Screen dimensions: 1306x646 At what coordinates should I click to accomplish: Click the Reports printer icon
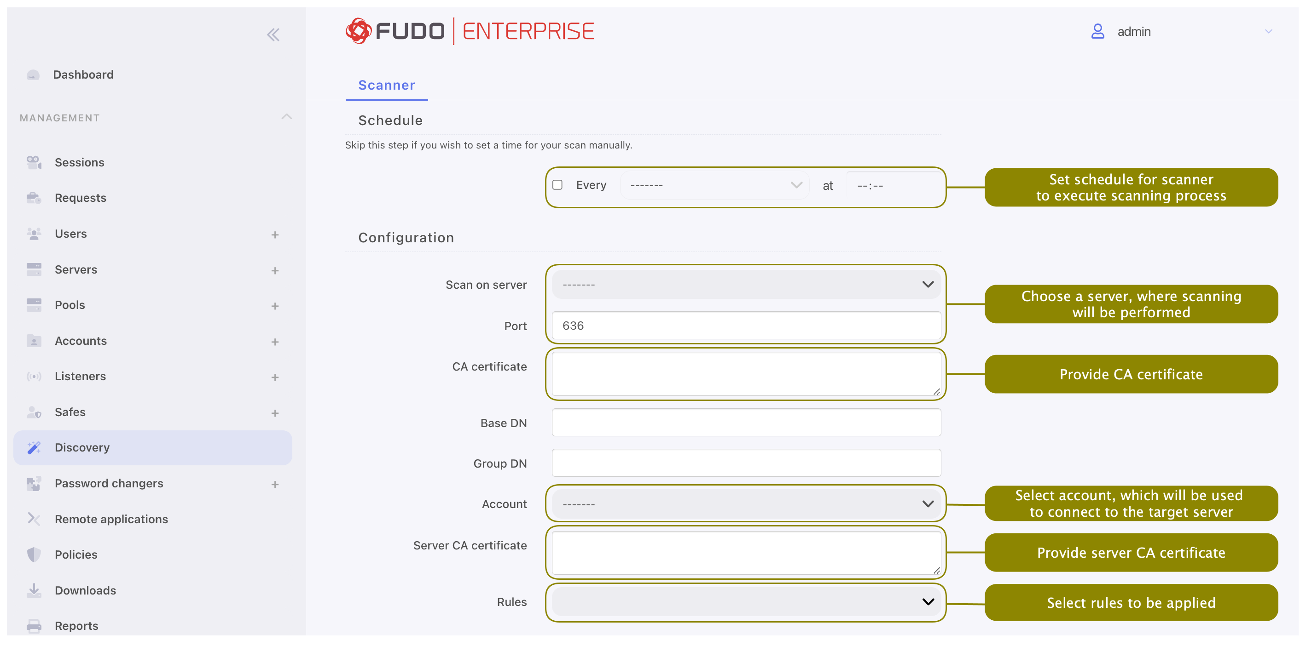[x=34, y=626]
